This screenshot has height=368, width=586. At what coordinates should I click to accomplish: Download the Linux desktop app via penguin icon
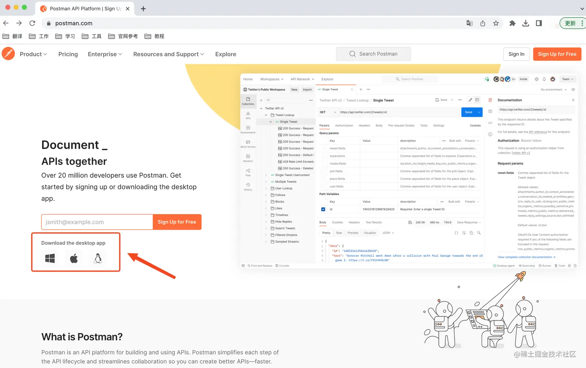(98, 258)
